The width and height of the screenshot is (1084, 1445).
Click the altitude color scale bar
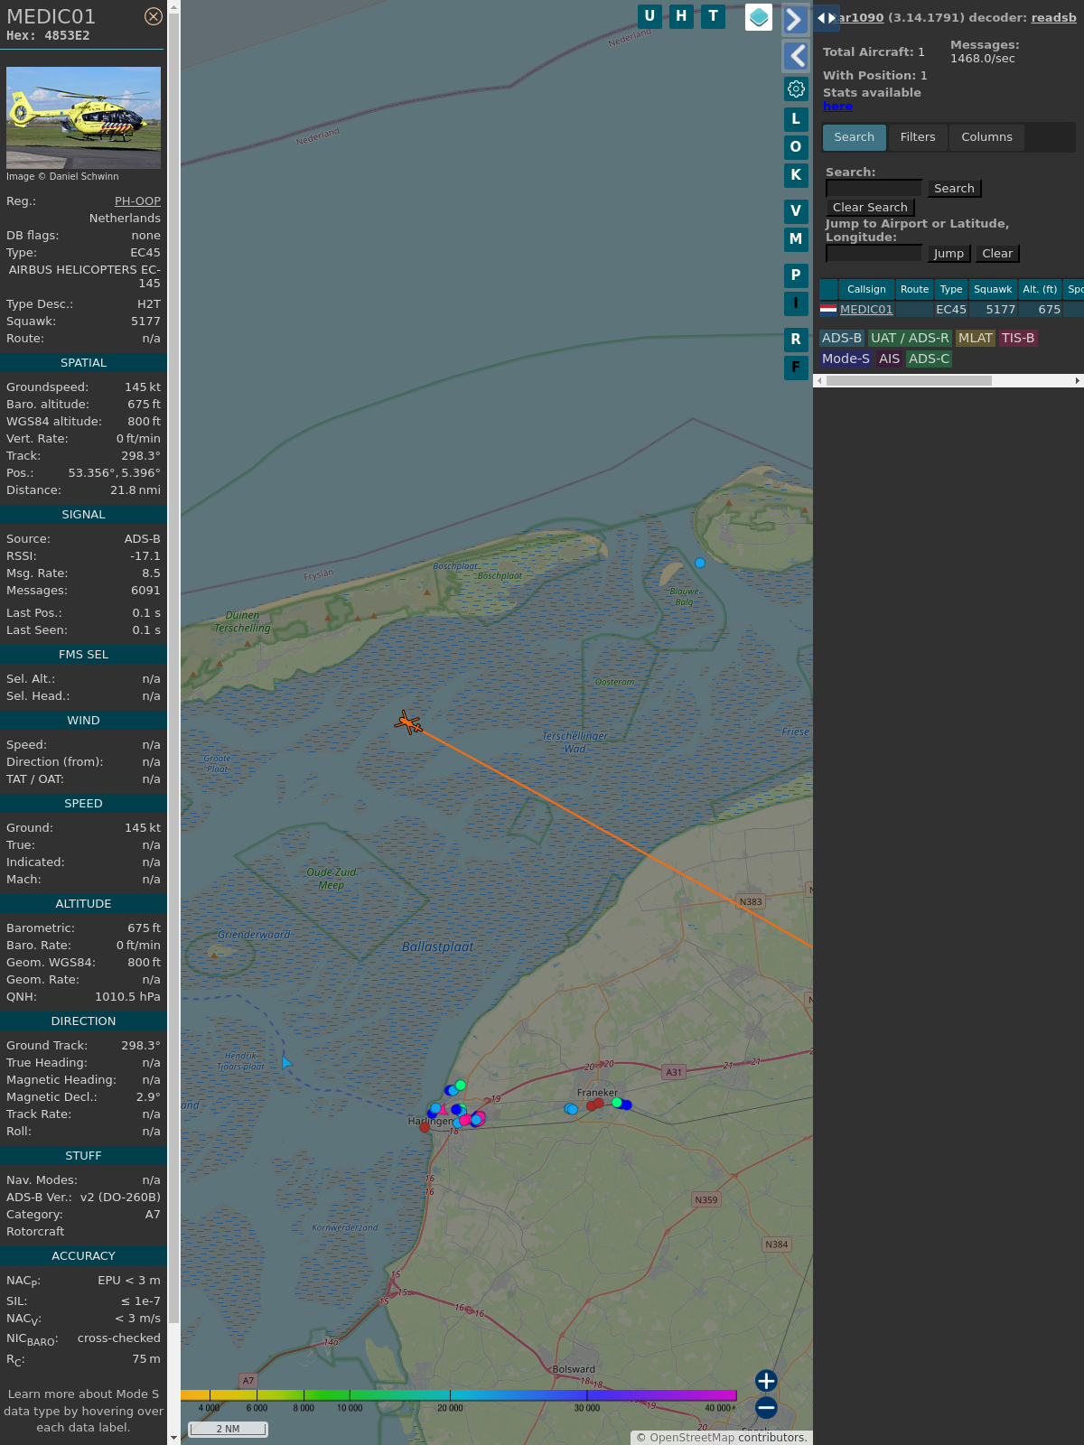[459, 1395]
